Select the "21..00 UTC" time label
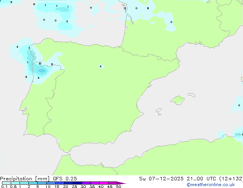This screenshot has height=188, width=243. click(201, 179)
